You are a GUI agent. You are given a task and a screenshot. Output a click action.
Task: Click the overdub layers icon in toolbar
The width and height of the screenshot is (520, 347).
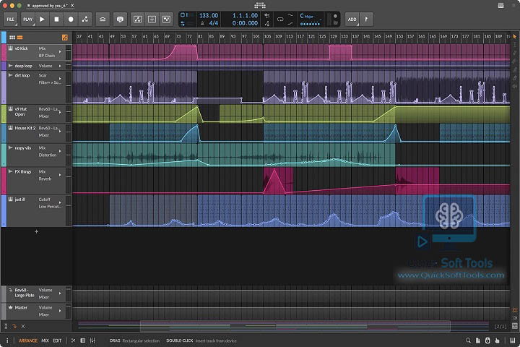pos(103,20)
